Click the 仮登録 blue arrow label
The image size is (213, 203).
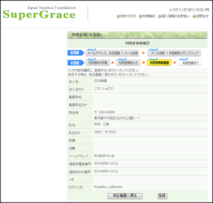coord(76,53)
